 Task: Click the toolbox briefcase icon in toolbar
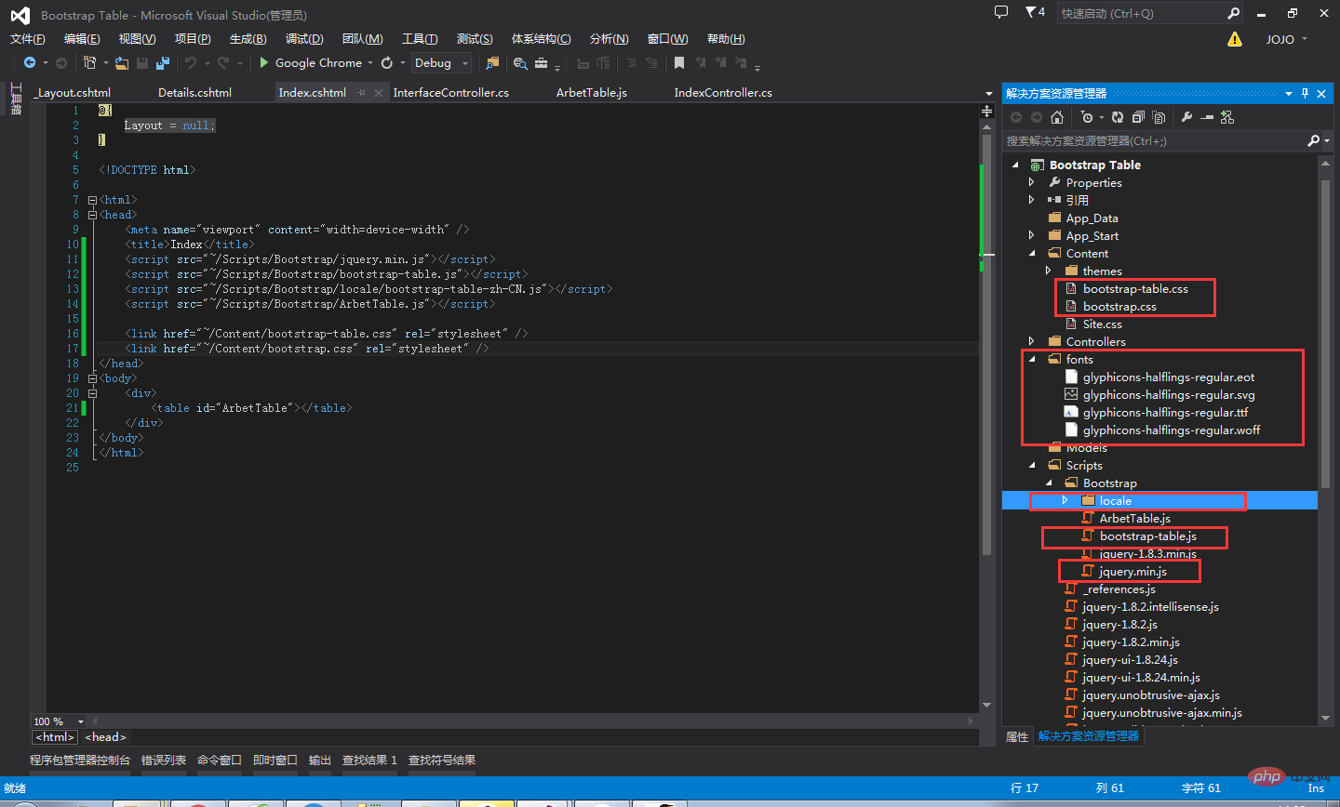coord(541,63)
